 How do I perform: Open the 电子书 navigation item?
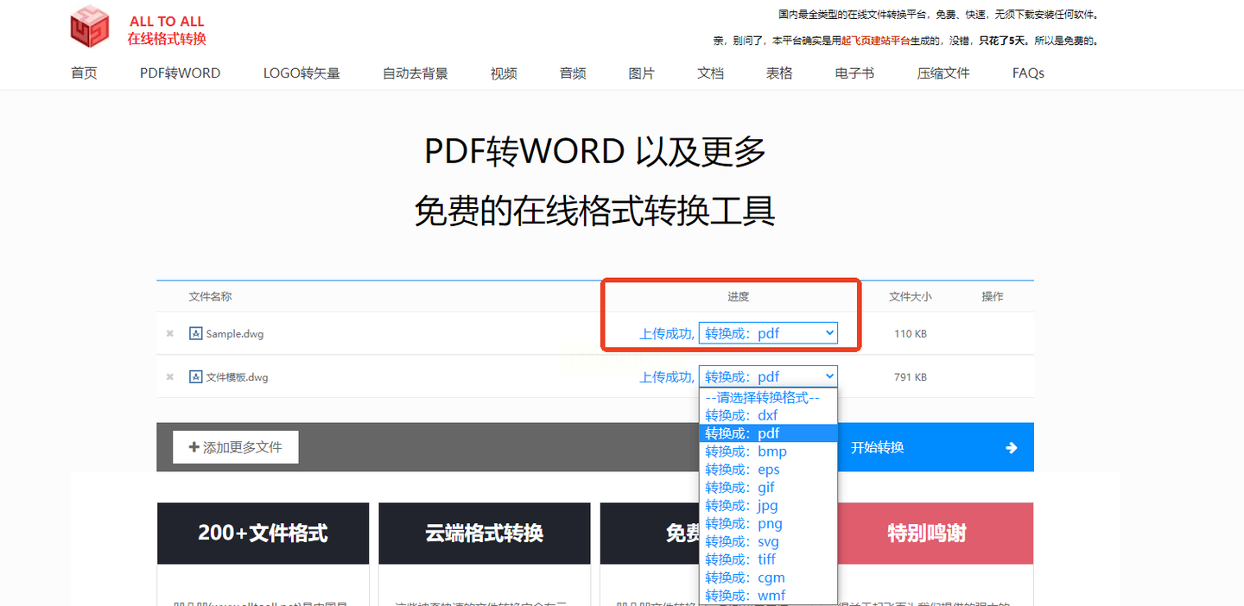pos(854,73)
